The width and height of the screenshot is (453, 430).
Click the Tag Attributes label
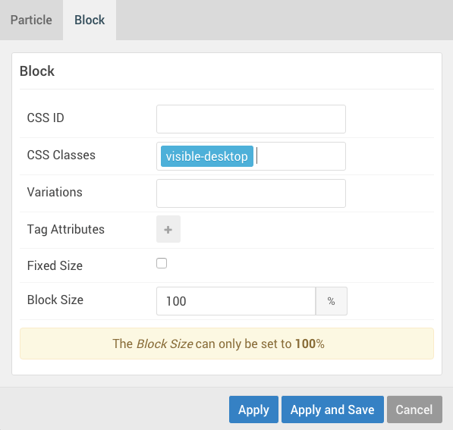(66, 229)
